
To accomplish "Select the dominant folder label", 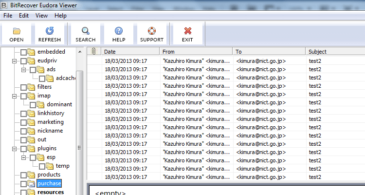I will coord(59,104).
